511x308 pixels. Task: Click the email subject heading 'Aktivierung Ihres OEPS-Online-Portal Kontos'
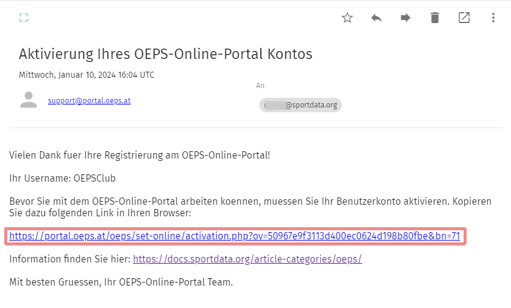165,54
